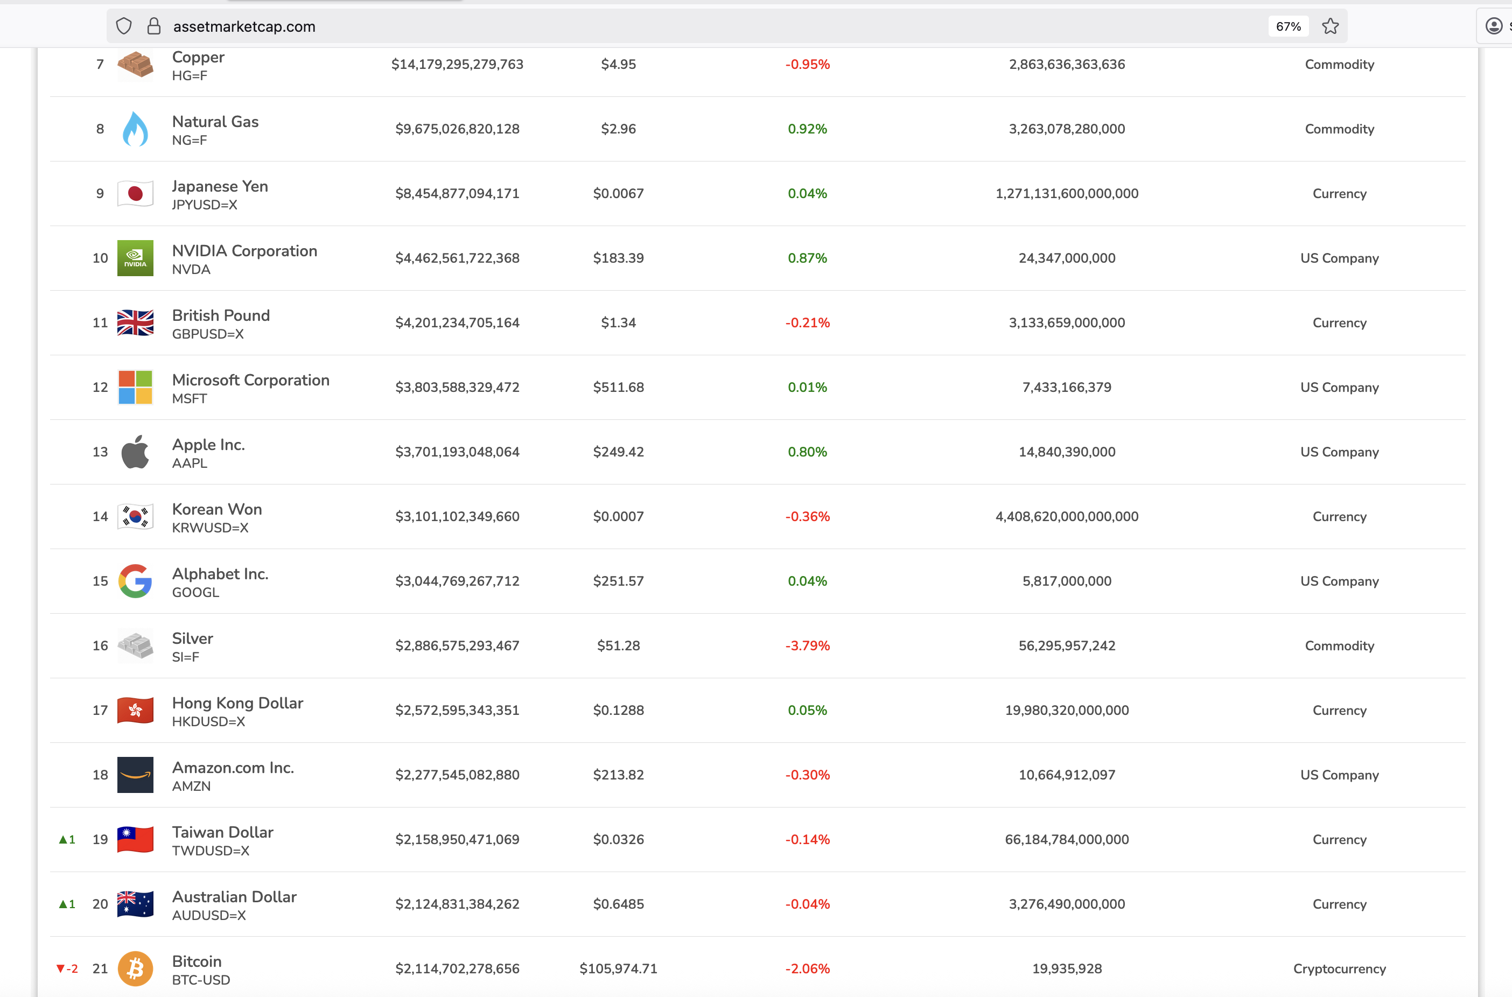
Task: Reset the 67% zoom level indicator
Action: [1288, 26]
